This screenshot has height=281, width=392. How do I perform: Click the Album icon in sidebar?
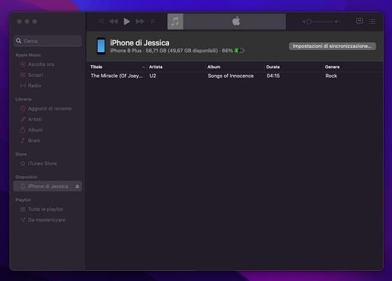click(22, 130)
